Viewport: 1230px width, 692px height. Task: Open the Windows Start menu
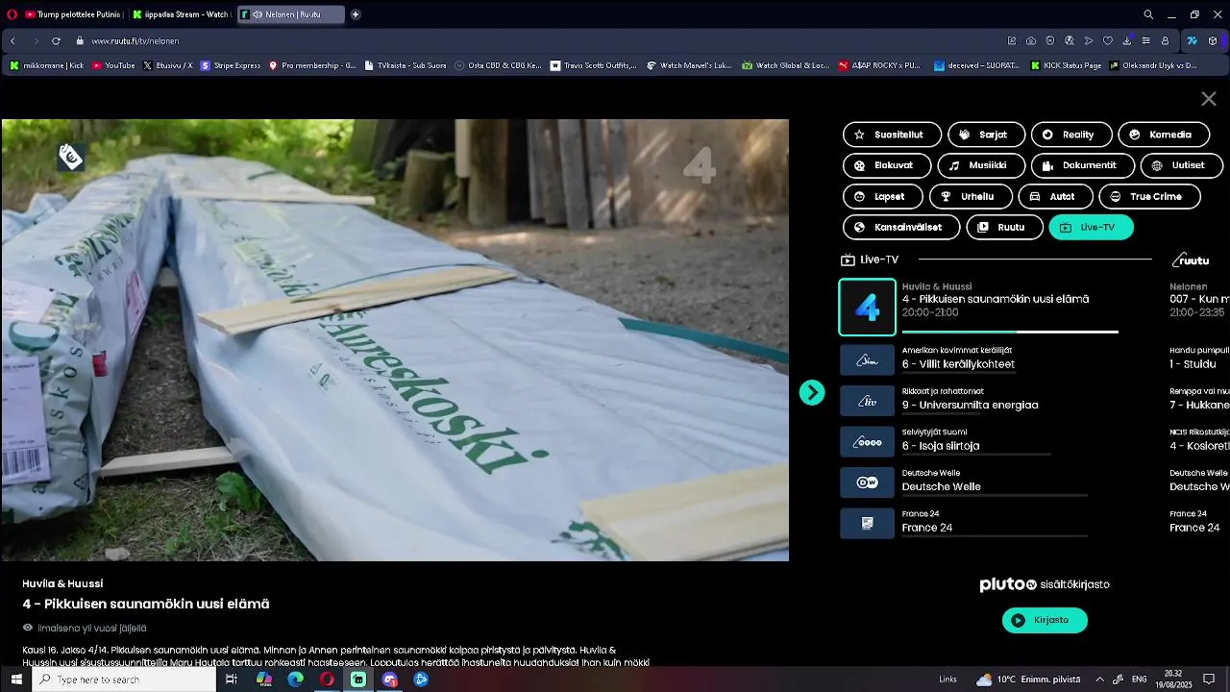(x=16, y=680)
